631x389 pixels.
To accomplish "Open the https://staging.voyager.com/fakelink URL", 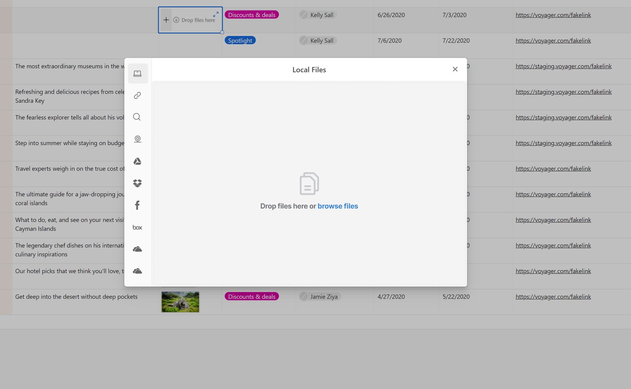I will [x=563, y=66].
